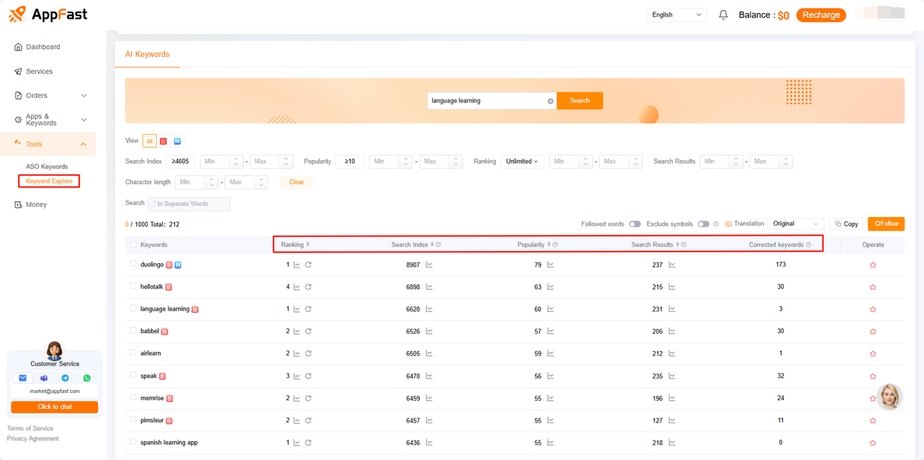Image resolution: width=924 pixels, height=460 pixels.
Task: Toggle the Followed words switch
Action: pyautogui.click(x=635, y=224)
